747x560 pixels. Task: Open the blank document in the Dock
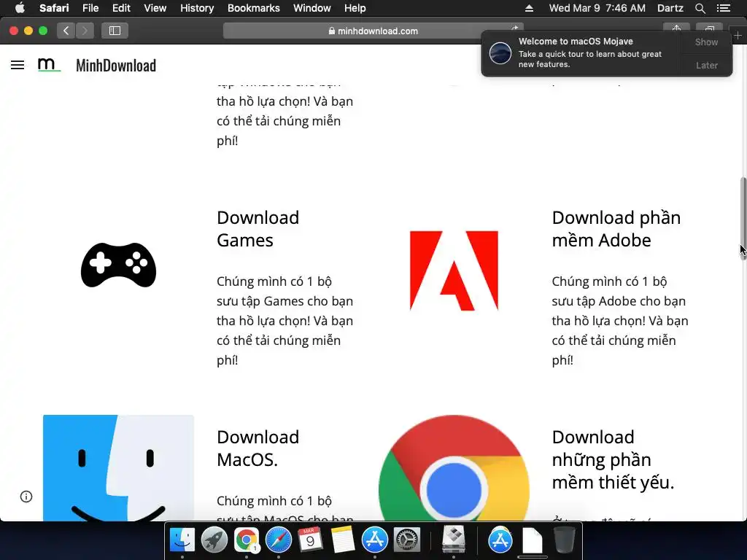click(532, 540)
